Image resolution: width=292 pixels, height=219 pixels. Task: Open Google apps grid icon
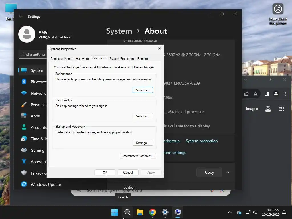pyautogui.click(x=282, y=109)
